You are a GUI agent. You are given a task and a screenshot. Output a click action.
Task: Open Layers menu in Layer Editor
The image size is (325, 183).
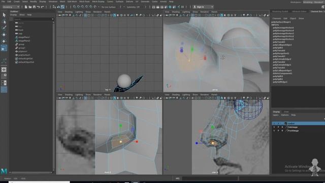(x=276, y=115)
